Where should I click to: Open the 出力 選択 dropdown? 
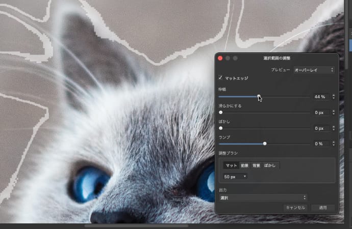pos(263,197)
